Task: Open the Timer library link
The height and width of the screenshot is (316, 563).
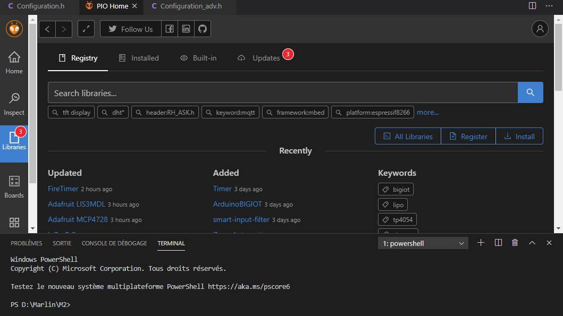Action: [x=222, y=189]
